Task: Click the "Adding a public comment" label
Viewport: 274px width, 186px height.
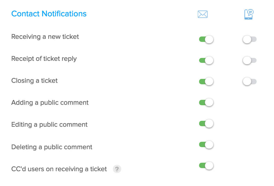Action: coord(50,103)
